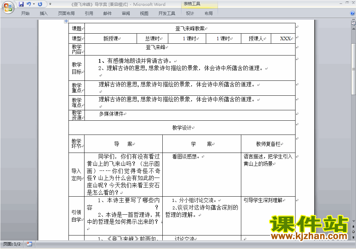Jump to the next page with the double-down arrow

tap(353, 237)
